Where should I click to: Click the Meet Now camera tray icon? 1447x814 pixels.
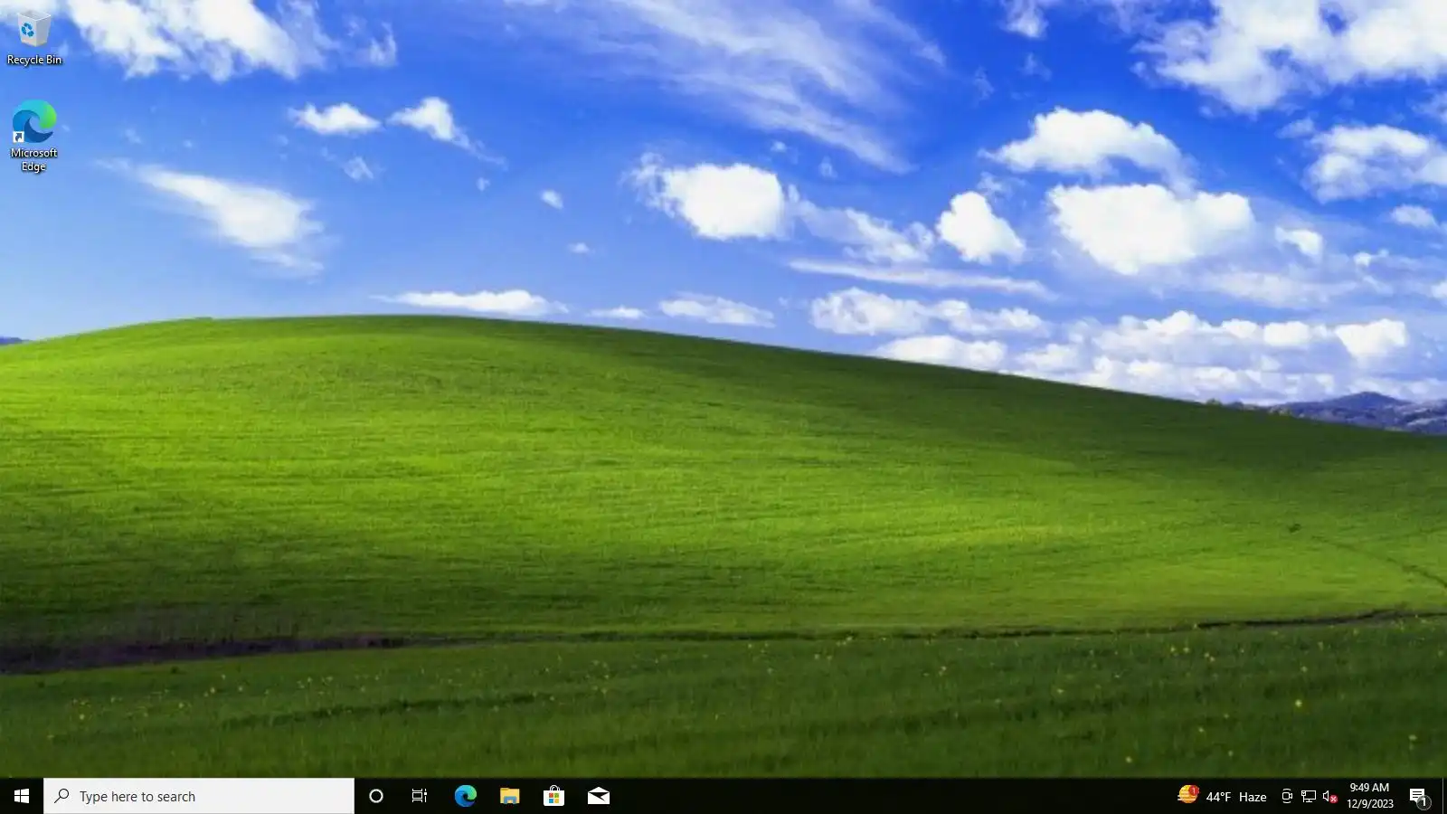pyautogui.click(x=1287, y=797)
